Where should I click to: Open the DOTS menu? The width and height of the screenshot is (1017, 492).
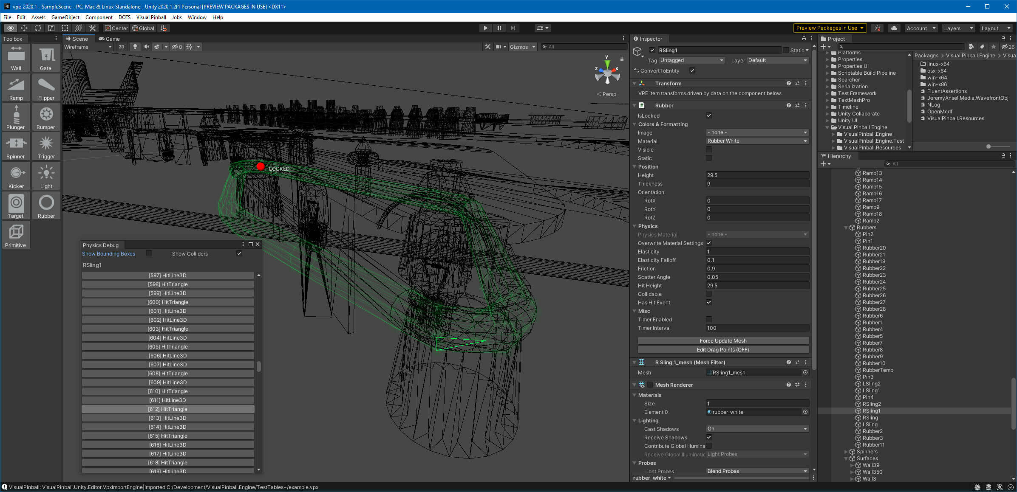(x=125, y=17)
